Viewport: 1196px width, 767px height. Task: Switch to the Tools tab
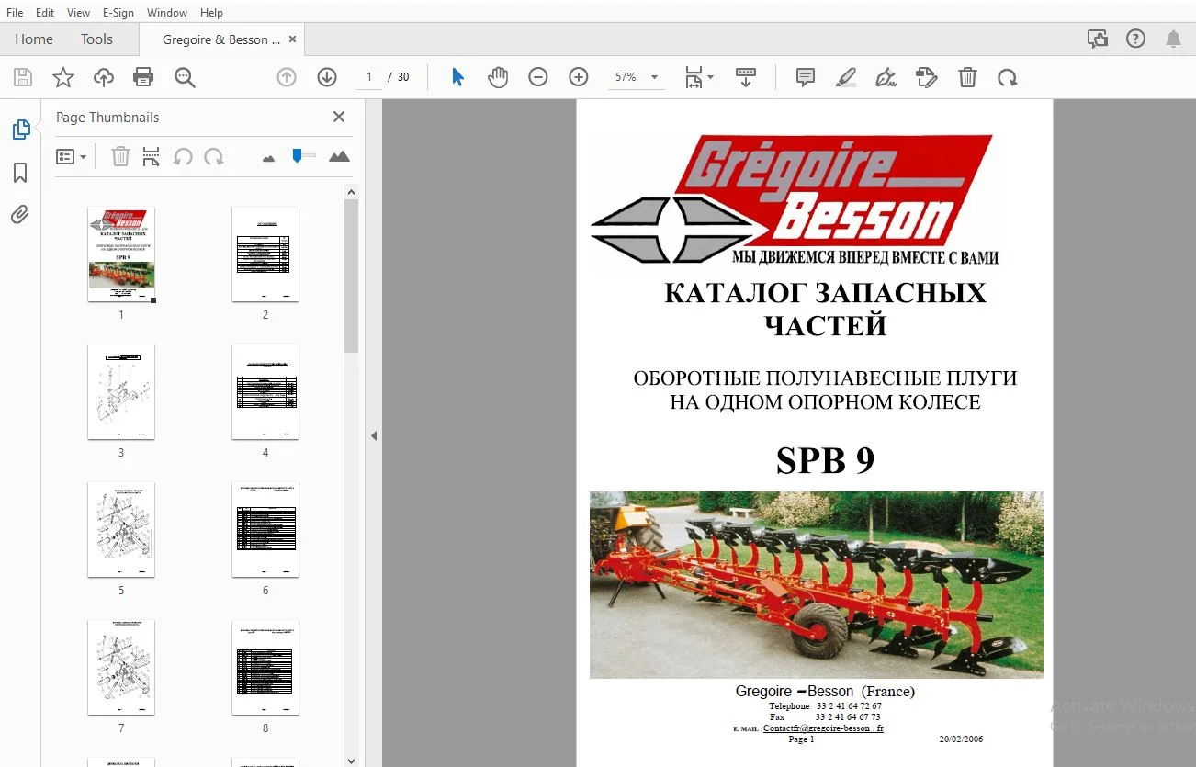(96, 39)
